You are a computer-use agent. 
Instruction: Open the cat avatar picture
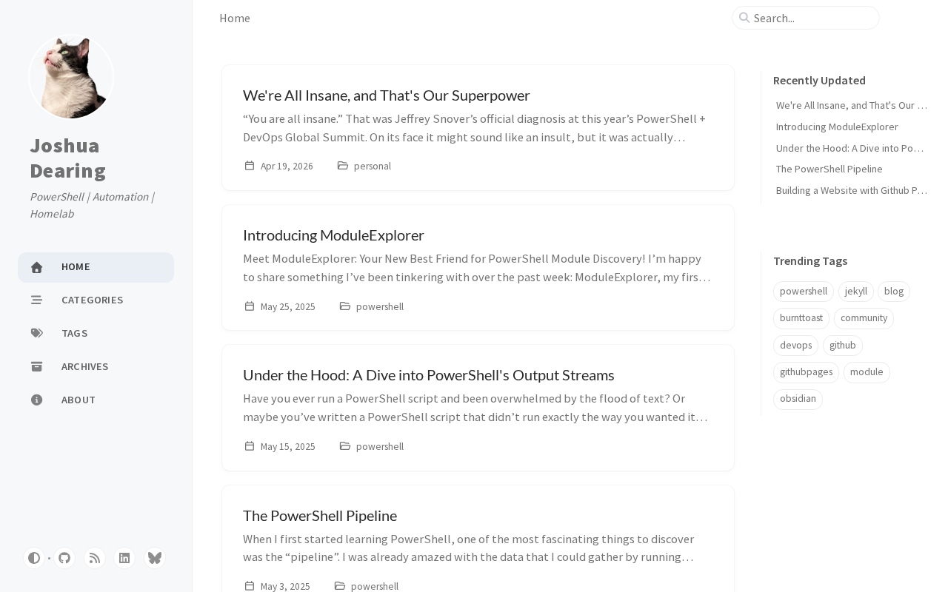(x=71, y=77)
